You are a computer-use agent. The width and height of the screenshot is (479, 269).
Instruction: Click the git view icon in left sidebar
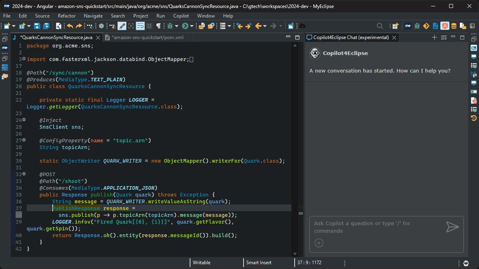tap(5, 76)
